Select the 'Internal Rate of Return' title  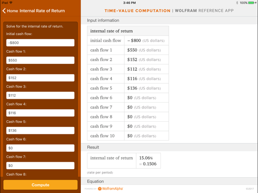42,11
